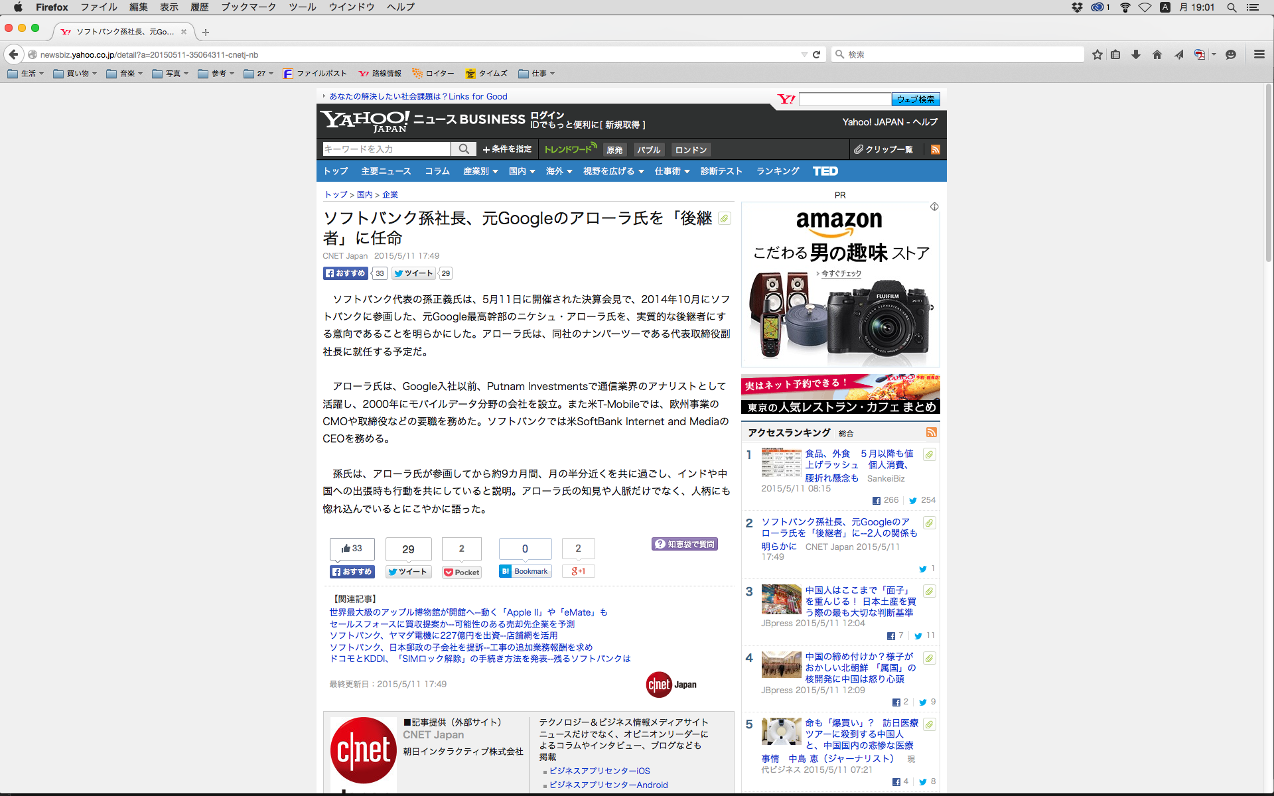Expand the 産業別 navigation dropdown
Screen dimensions: 1274x796
480,171
